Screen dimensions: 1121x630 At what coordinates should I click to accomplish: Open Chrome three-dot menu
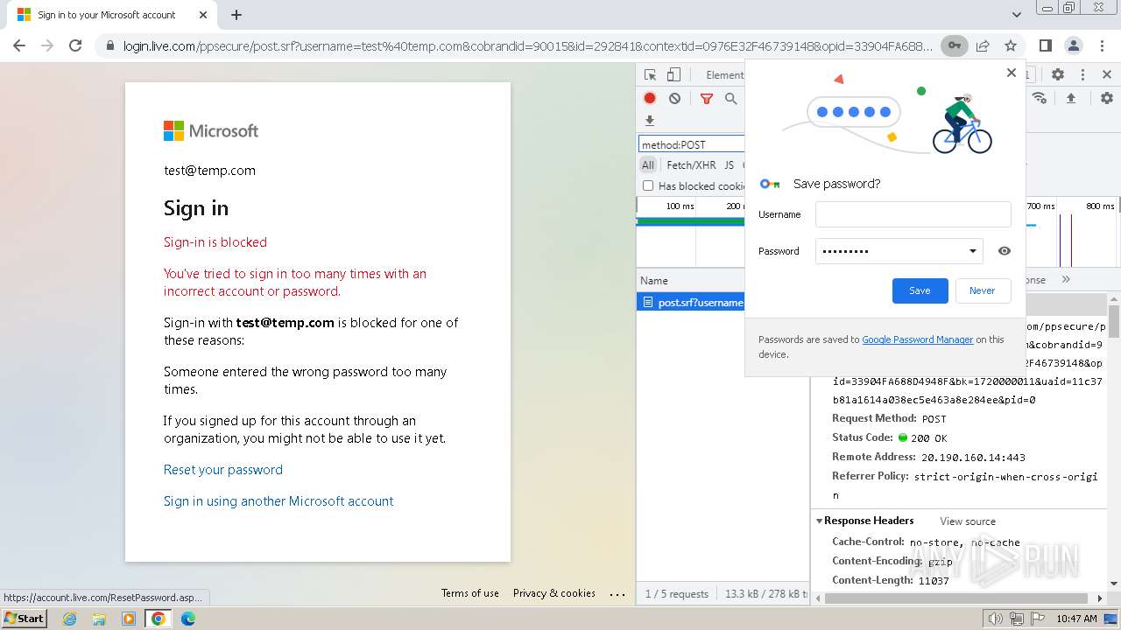(x=1101, y=45)
